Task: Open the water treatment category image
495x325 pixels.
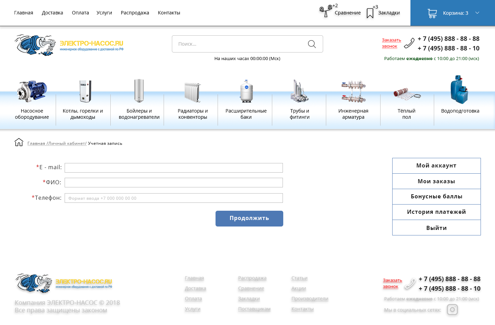Action: (x=459, y=90)
